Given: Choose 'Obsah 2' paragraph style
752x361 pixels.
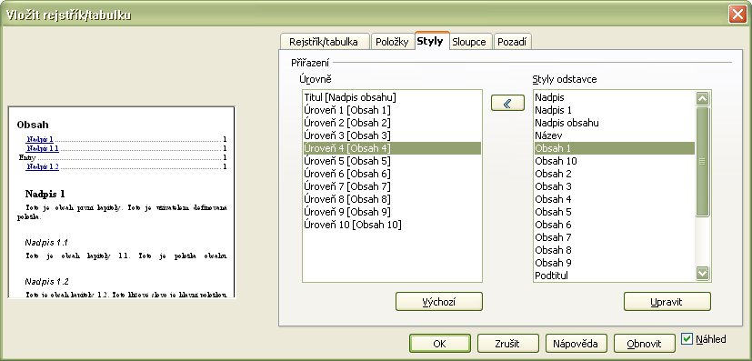Looking at the screenshot, I should 615,174.
